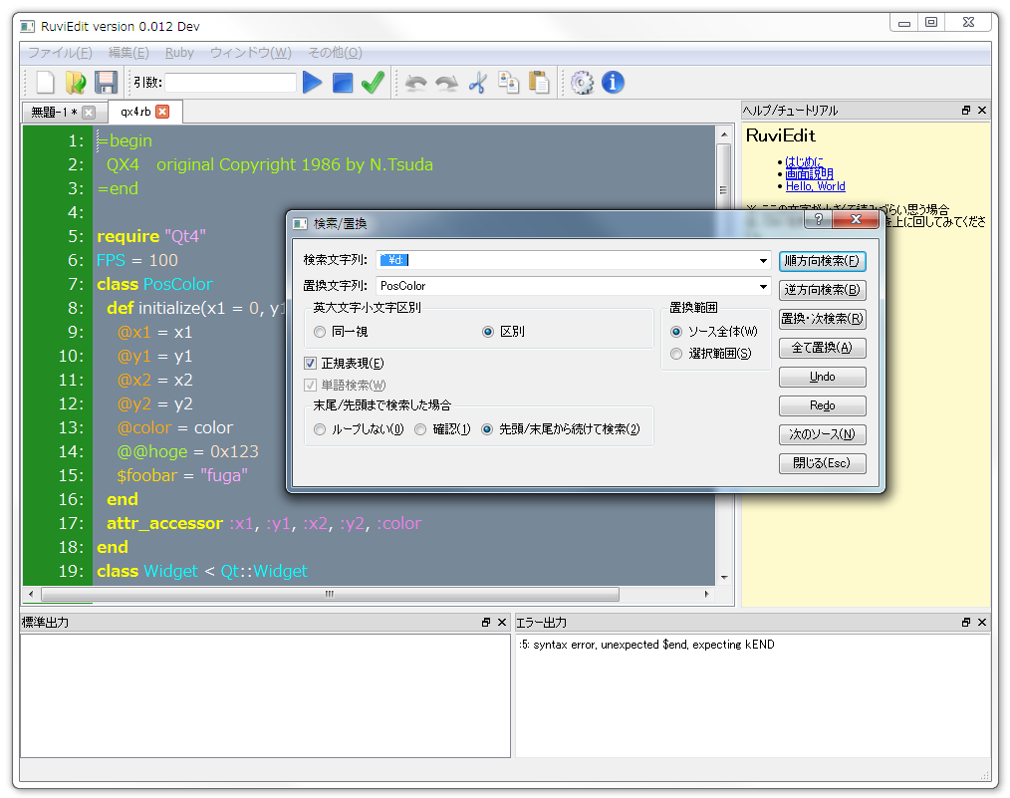
Task: Click the Redo button in dialog
Action: click(x=822, y=405)
